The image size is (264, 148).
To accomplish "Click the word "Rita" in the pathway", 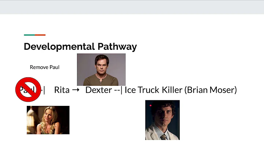I will [x=62, y=90].
